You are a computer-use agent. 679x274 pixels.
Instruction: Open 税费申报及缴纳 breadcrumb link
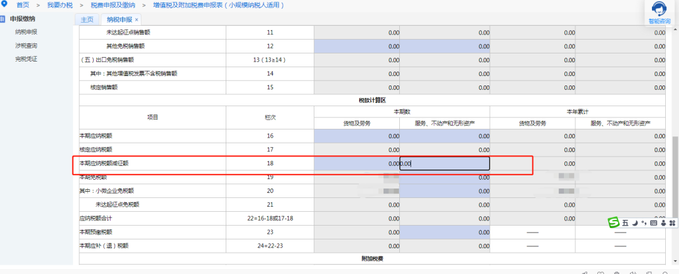[113, 5]
